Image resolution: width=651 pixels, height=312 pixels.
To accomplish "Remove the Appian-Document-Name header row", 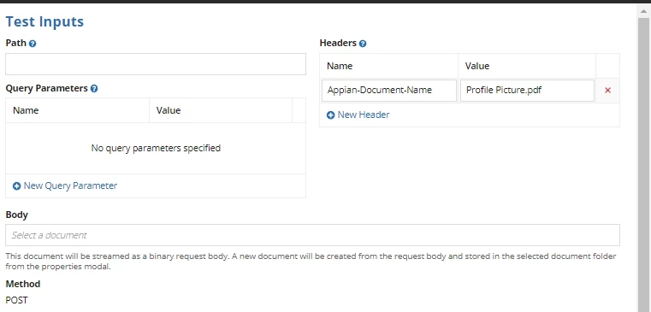I will [x=608, y=91].
